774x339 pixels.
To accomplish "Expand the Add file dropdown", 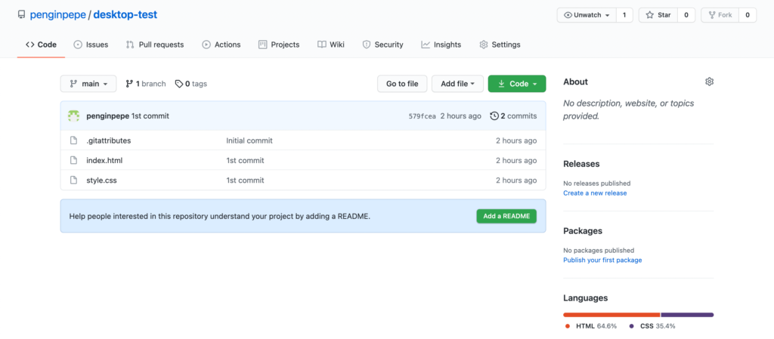I will coord(457,84).
